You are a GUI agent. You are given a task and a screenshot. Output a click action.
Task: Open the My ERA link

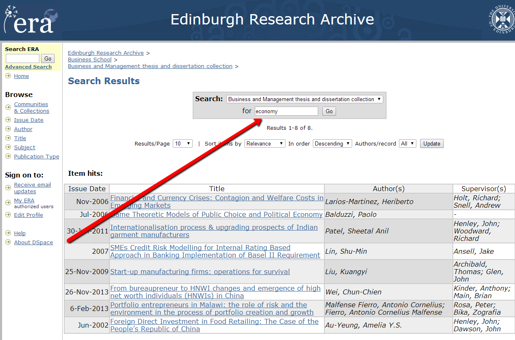coord(24,201)
